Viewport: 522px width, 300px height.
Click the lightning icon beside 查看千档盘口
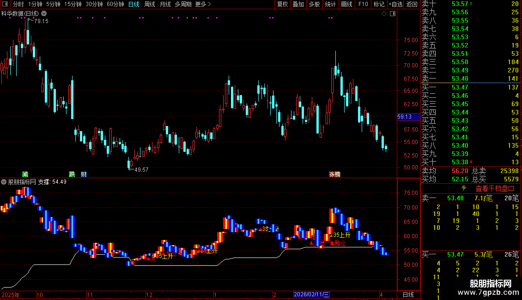tap(464, 188)
